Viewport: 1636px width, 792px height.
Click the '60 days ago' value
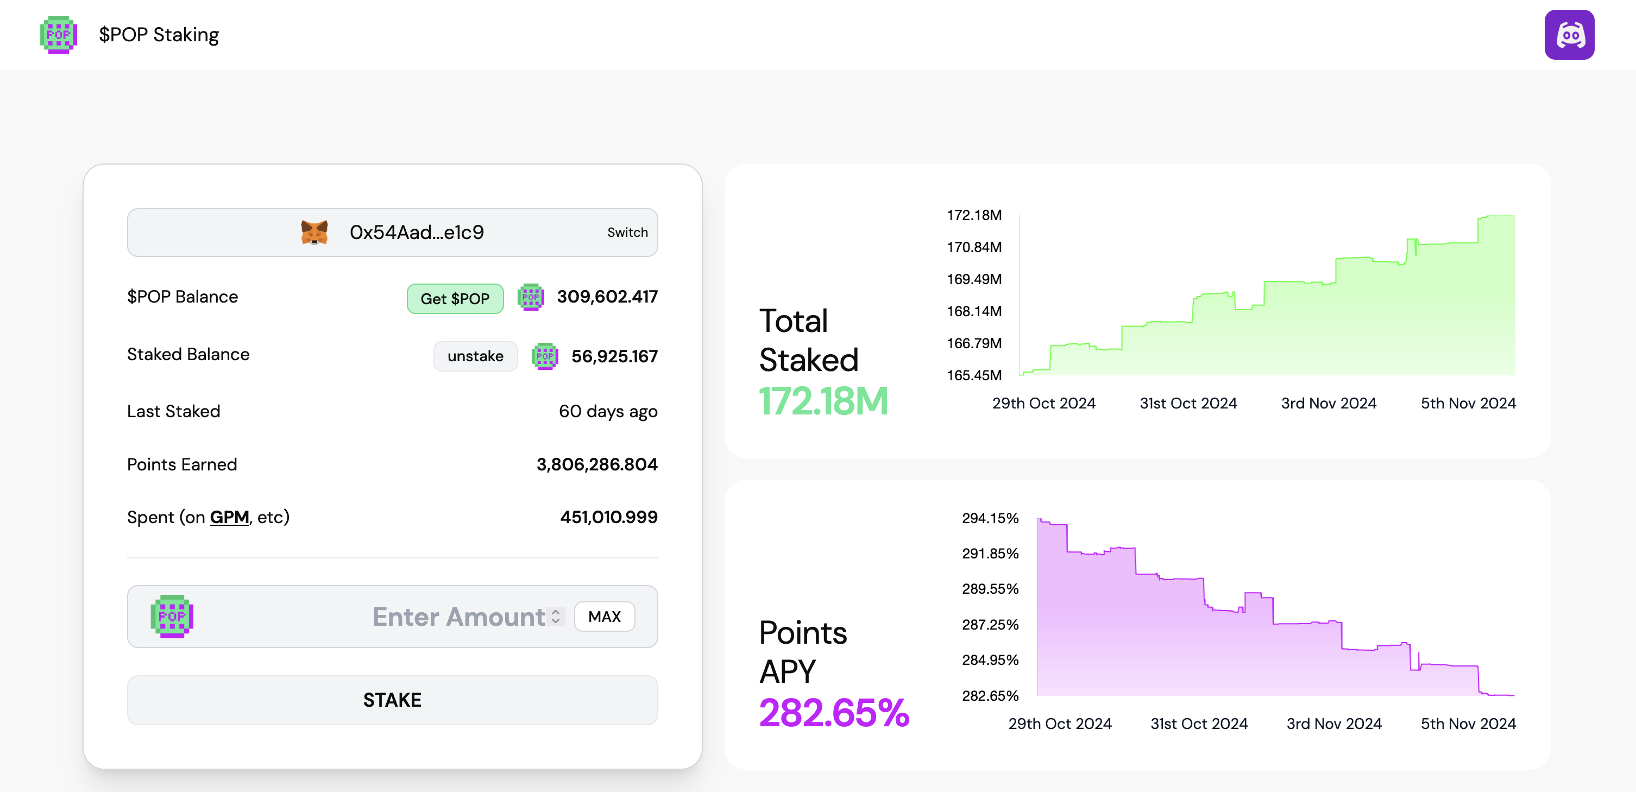click(x=608, y=412)
